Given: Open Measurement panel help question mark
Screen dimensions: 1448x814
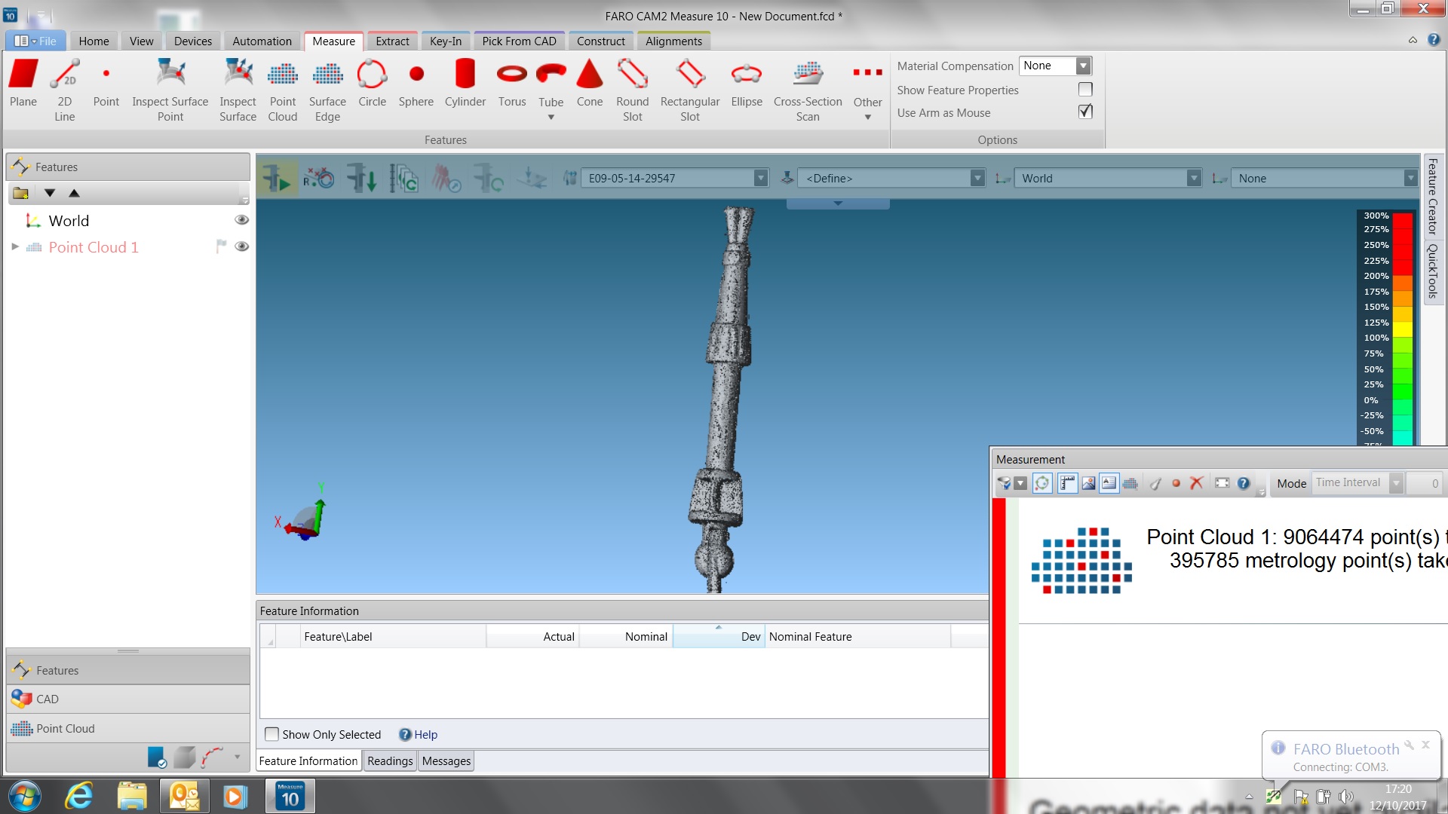Looking at the screenshot, I should pos(1244,483).
